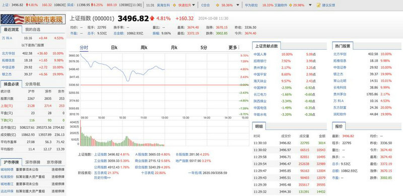Open 城地转债 in suspension list
The width and height of the screenshot is (403, 196).
(7, 169)
